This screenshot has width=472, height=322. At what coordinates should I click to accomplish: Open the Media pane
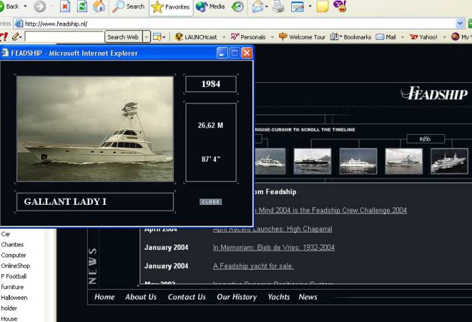pyautogui.click(x=210, y=6)
